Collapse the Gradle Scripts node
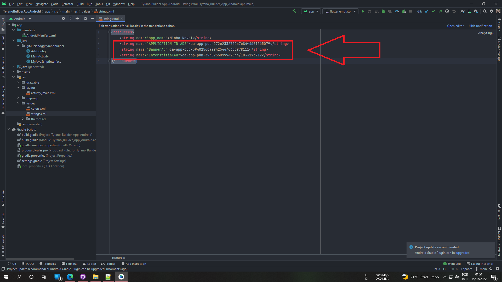This screenshot has width=502, height=282. click(x=9, y=130)
